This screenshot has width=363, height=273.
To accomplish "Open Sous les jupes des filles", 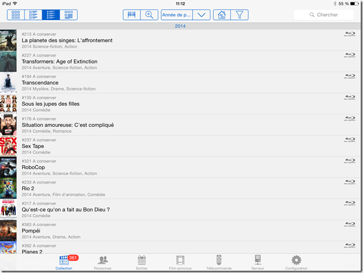I will coord(180,104).
